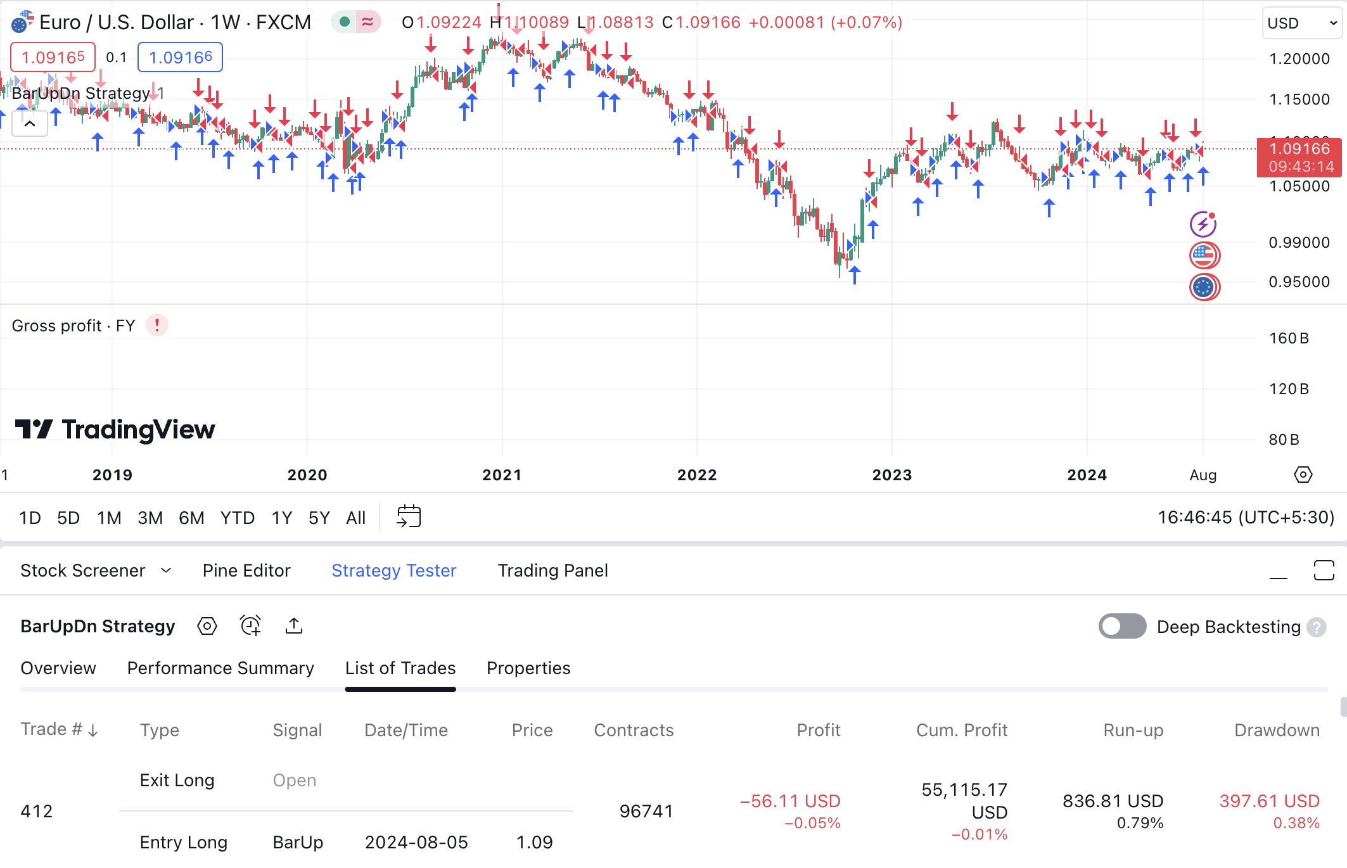This screenshot has height=868, width=1347.
Task: Click the 2021 label on time axis
Action: pos(502,475)
